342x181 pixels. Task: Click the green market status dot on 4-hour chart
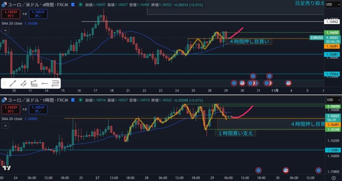[80, 5]
